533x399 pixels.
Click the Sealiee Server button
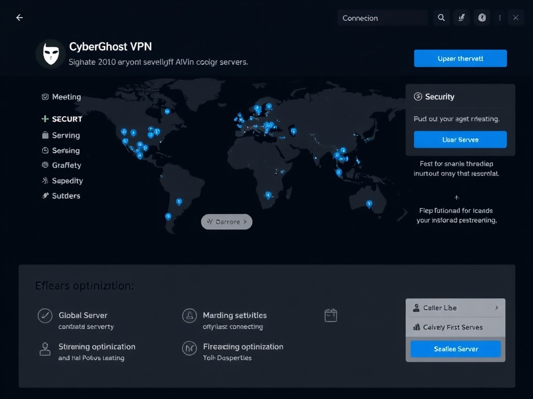[x=456, y=349]
